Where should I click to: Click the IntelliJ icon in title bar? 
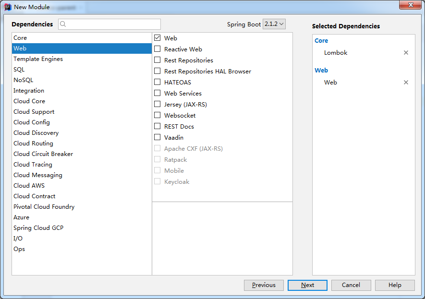7,7
